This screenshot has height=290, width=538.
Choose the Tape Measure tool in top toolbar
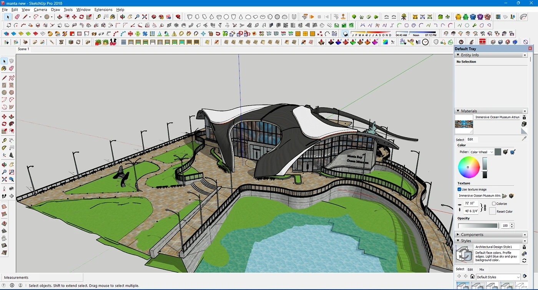click(x=98, y=17)
